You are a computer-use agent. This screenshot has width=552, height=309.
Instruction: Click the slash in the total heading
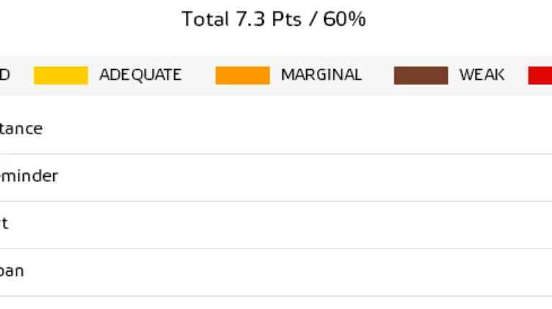point(314,19)
